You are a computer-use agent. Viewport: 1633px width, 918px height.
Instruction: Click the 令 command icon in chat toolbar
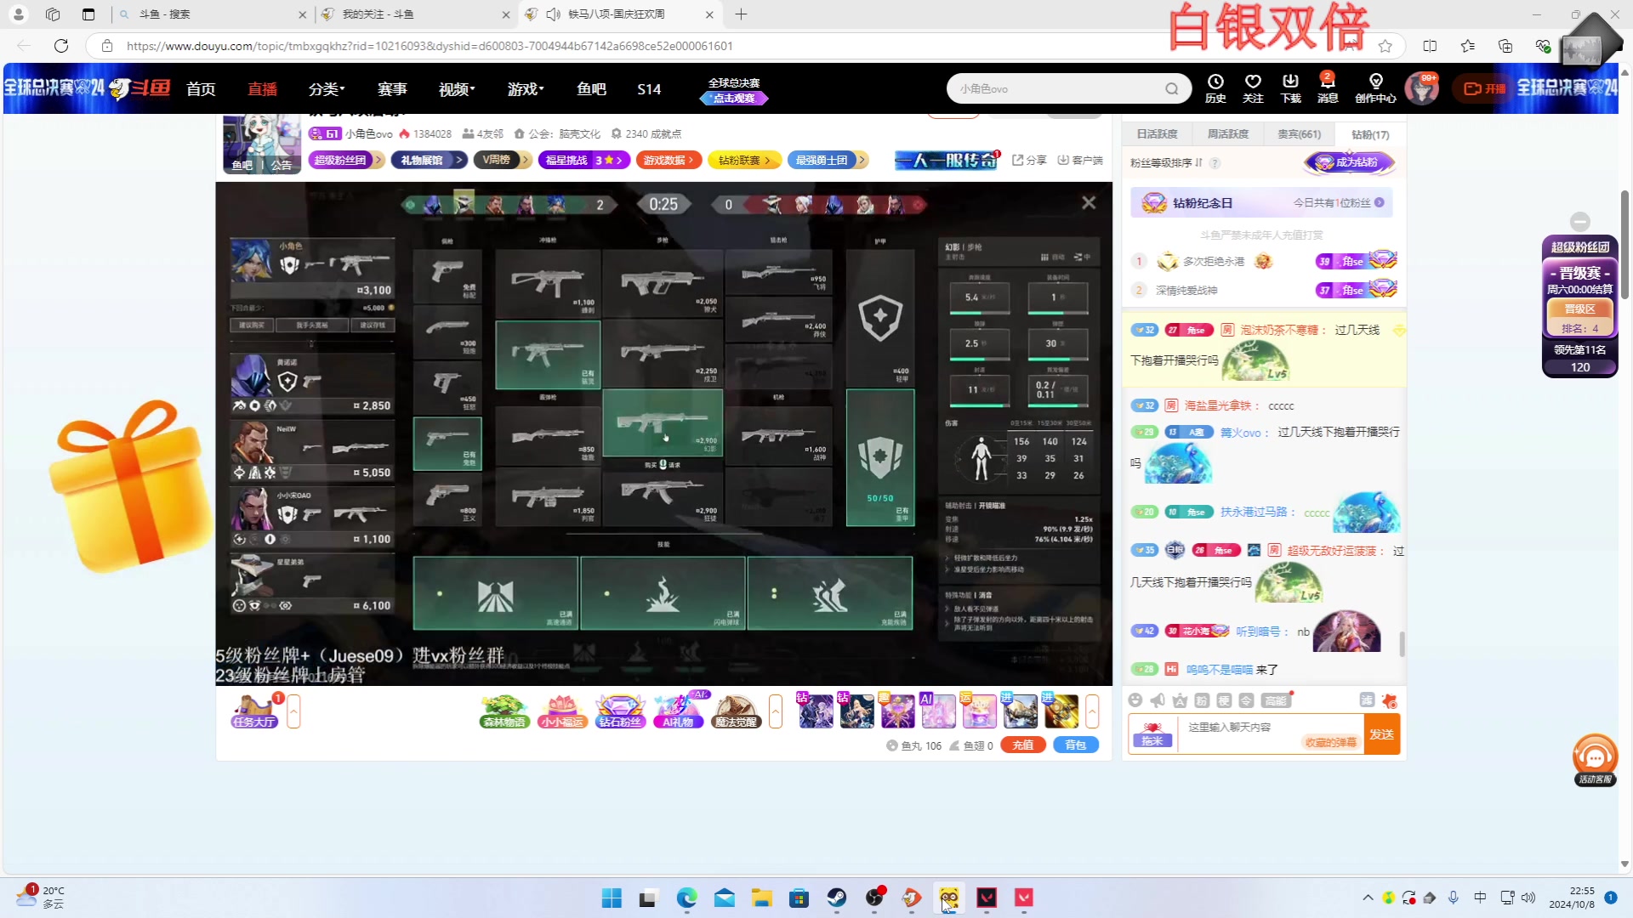click(1246, 700)
